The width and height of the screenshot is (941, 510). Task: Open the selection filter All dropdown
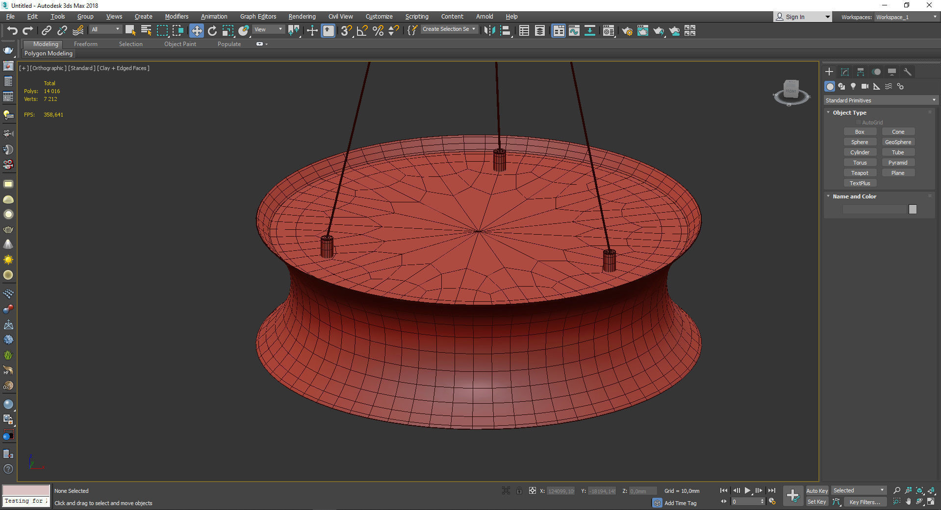[105, 29]
